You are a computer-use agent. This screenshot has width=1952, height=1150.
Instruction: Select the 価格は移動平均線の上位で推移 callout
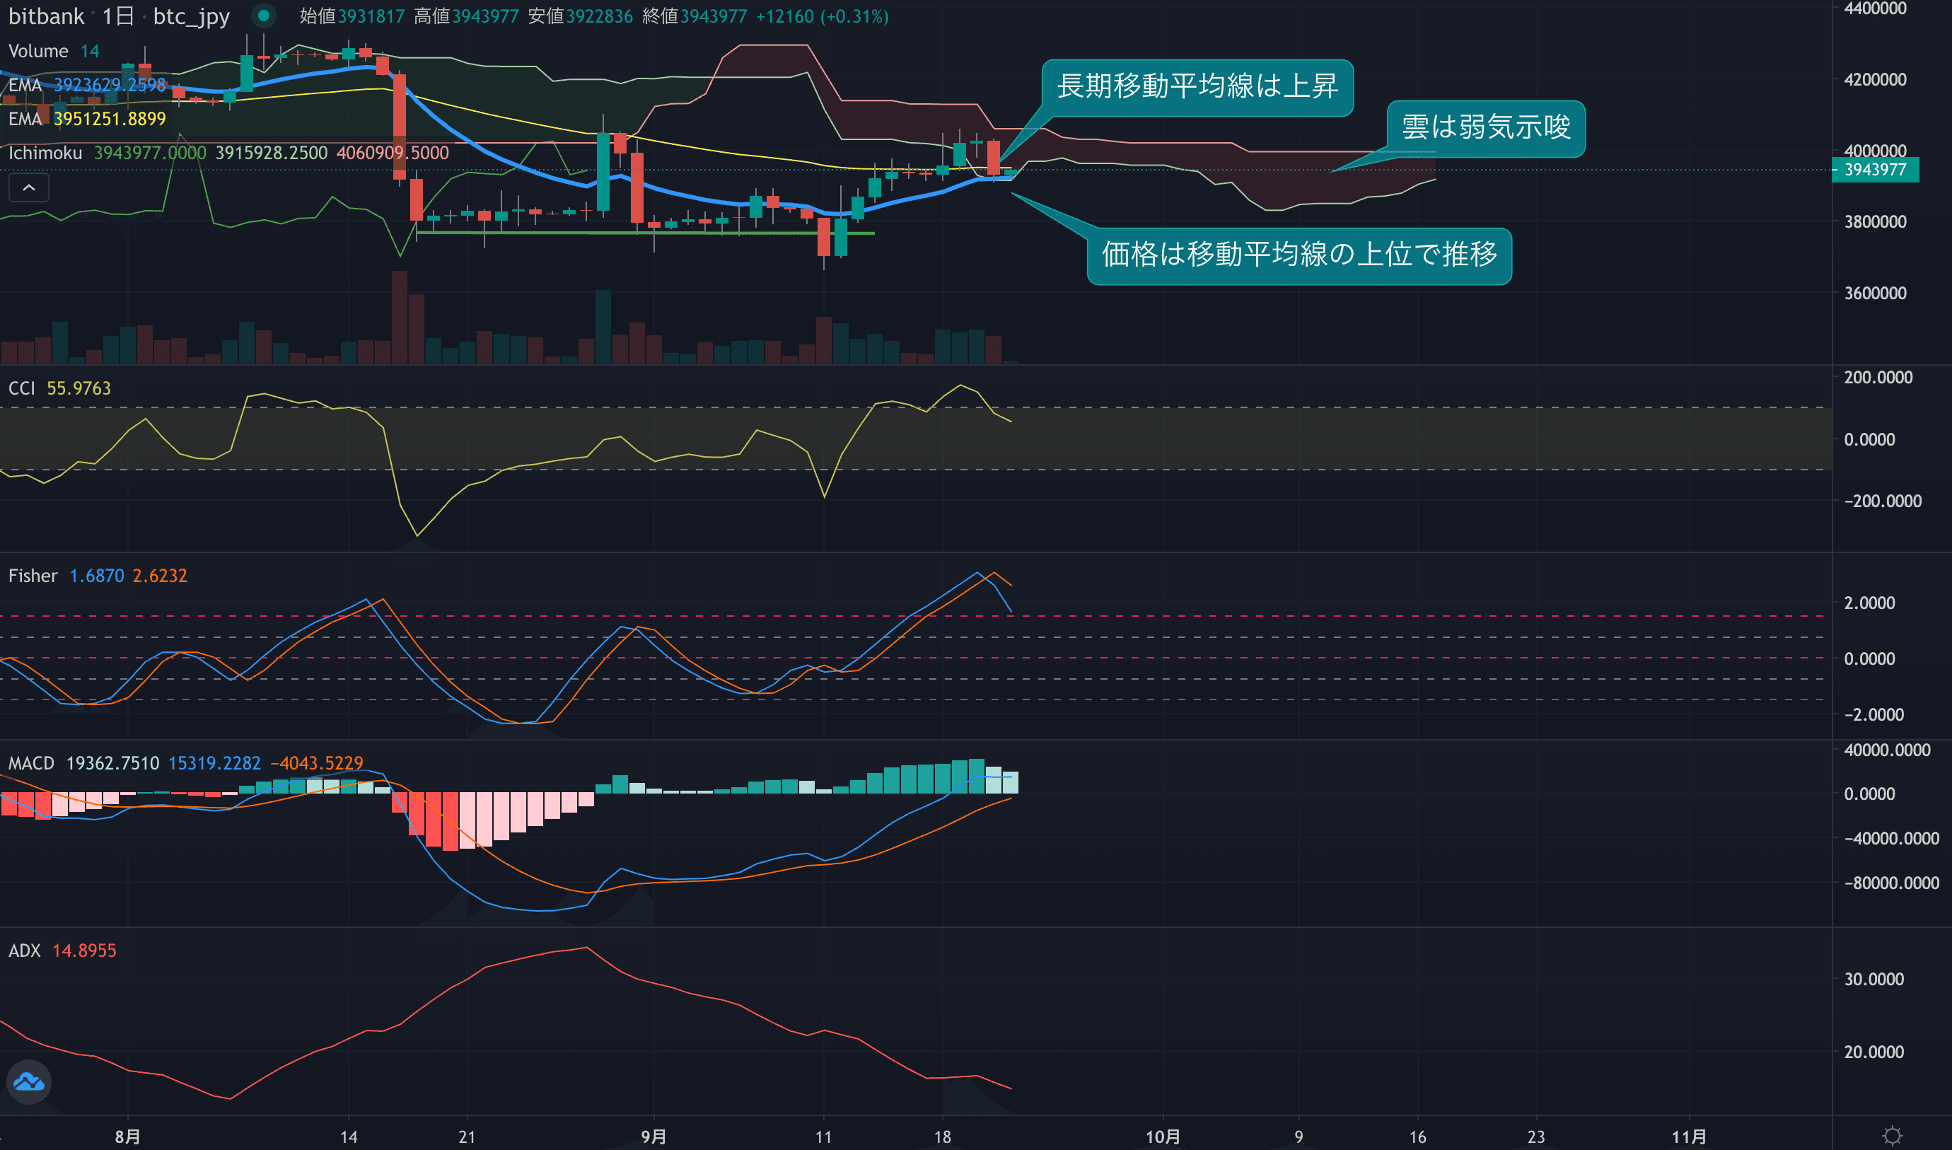tap(1299, 255)
